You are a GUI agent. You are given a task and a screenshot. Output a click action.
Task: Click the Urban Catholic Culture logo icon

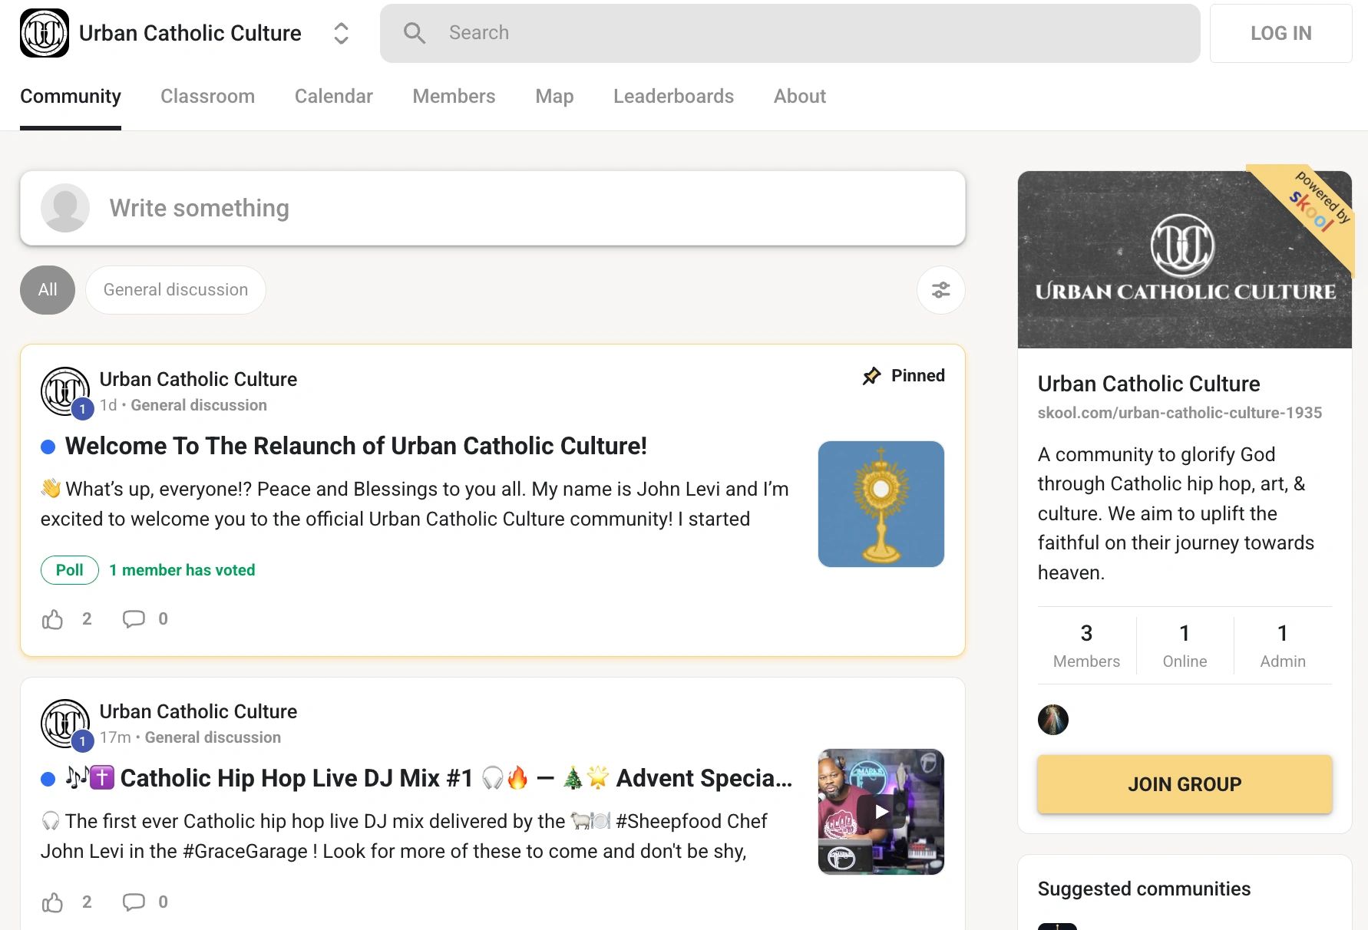click(x=45, y=33)
